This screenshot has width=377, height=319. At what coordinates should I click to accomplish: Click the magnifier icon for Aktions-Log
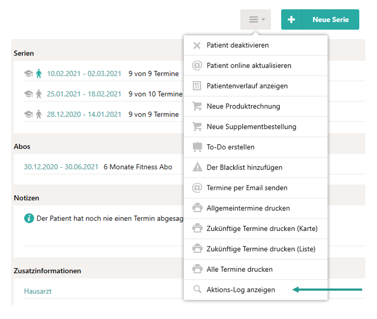(x=197, y=290)
